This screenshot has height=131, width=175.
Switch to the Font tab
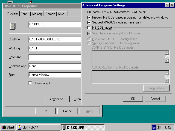pos(24,14)
